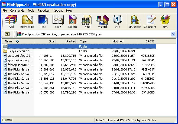Maximize the WinRAR window
The image size is (178, 124).
(167, 5)
